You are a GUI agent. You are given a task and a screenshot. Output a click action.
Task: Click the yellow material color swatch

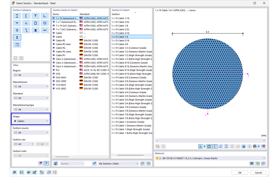pos(158,158)
